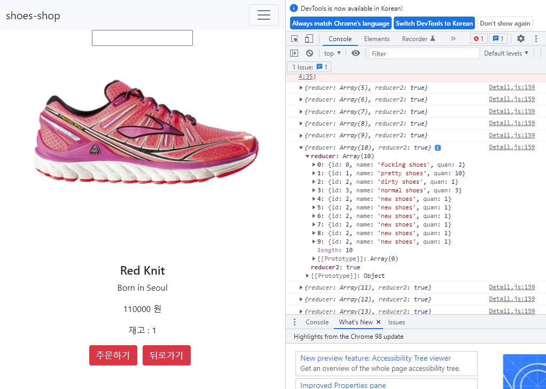Image resolution: width=546 pixels, height=389 pixels.
Task: Click the 주문하기 order button
Action: coord(113,355)
